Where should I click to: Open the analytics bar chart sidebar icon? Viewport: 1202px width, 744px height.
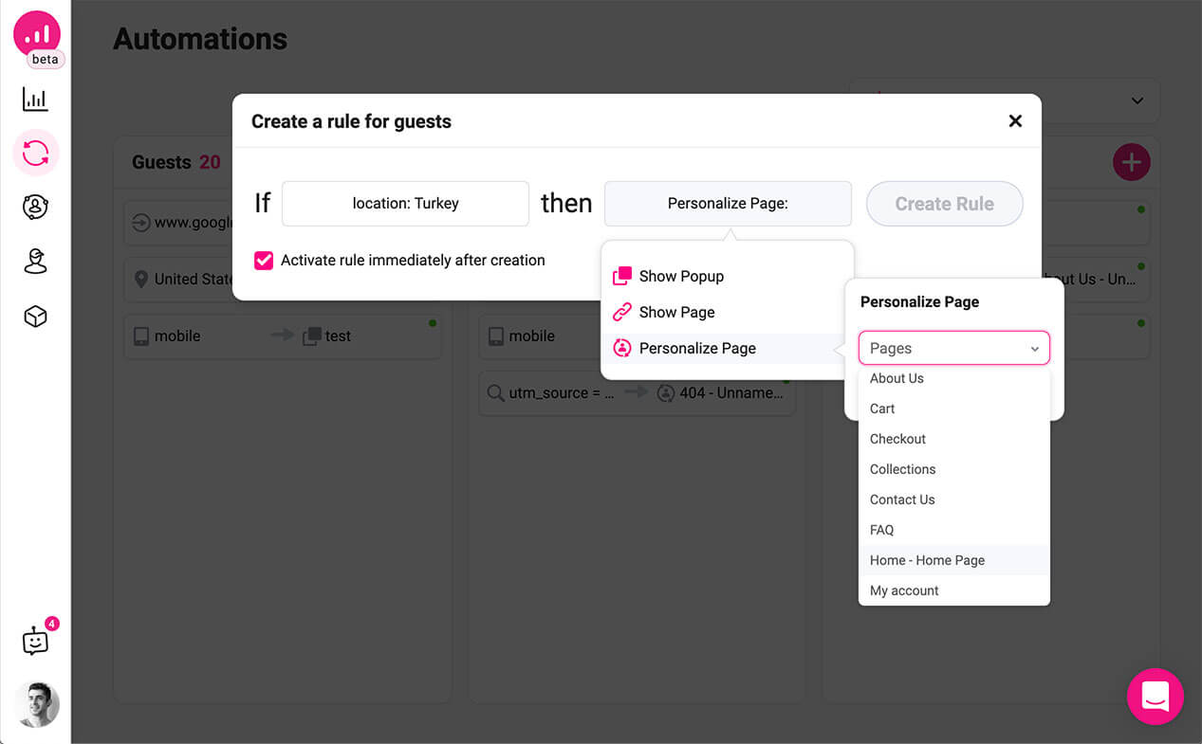[x=35, y=100]
